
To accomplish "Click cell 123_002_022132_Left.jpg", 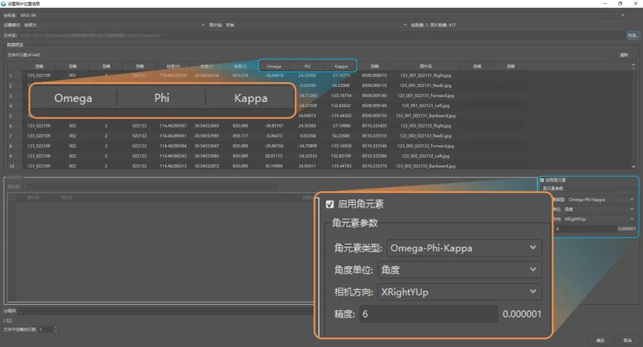I will point(426,156).
